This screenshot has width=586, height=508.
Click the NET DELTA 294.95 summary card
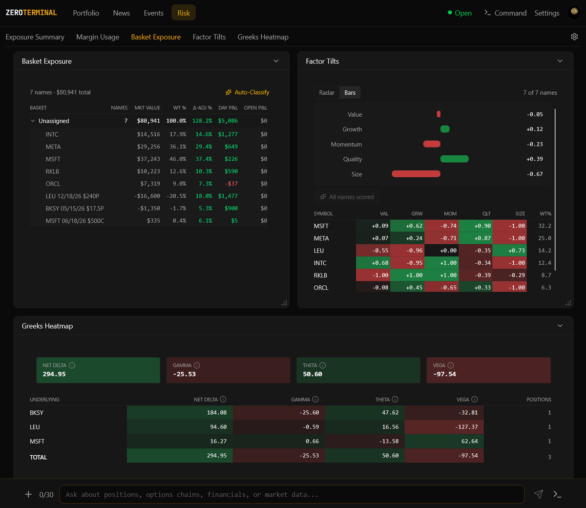click(98, 370)
